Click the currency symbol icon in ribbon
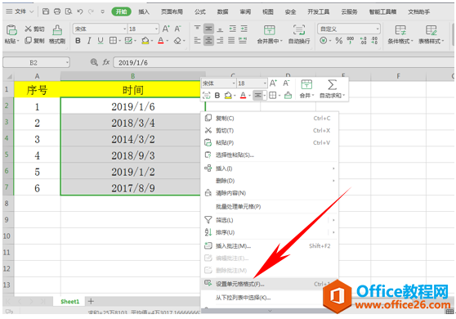The height and width of the screenshot is (319, 456). coord(324,41)
